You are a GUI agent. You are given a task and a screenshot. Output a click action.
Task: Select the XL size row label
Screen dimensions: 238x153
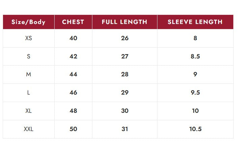(x=29, y=111)
